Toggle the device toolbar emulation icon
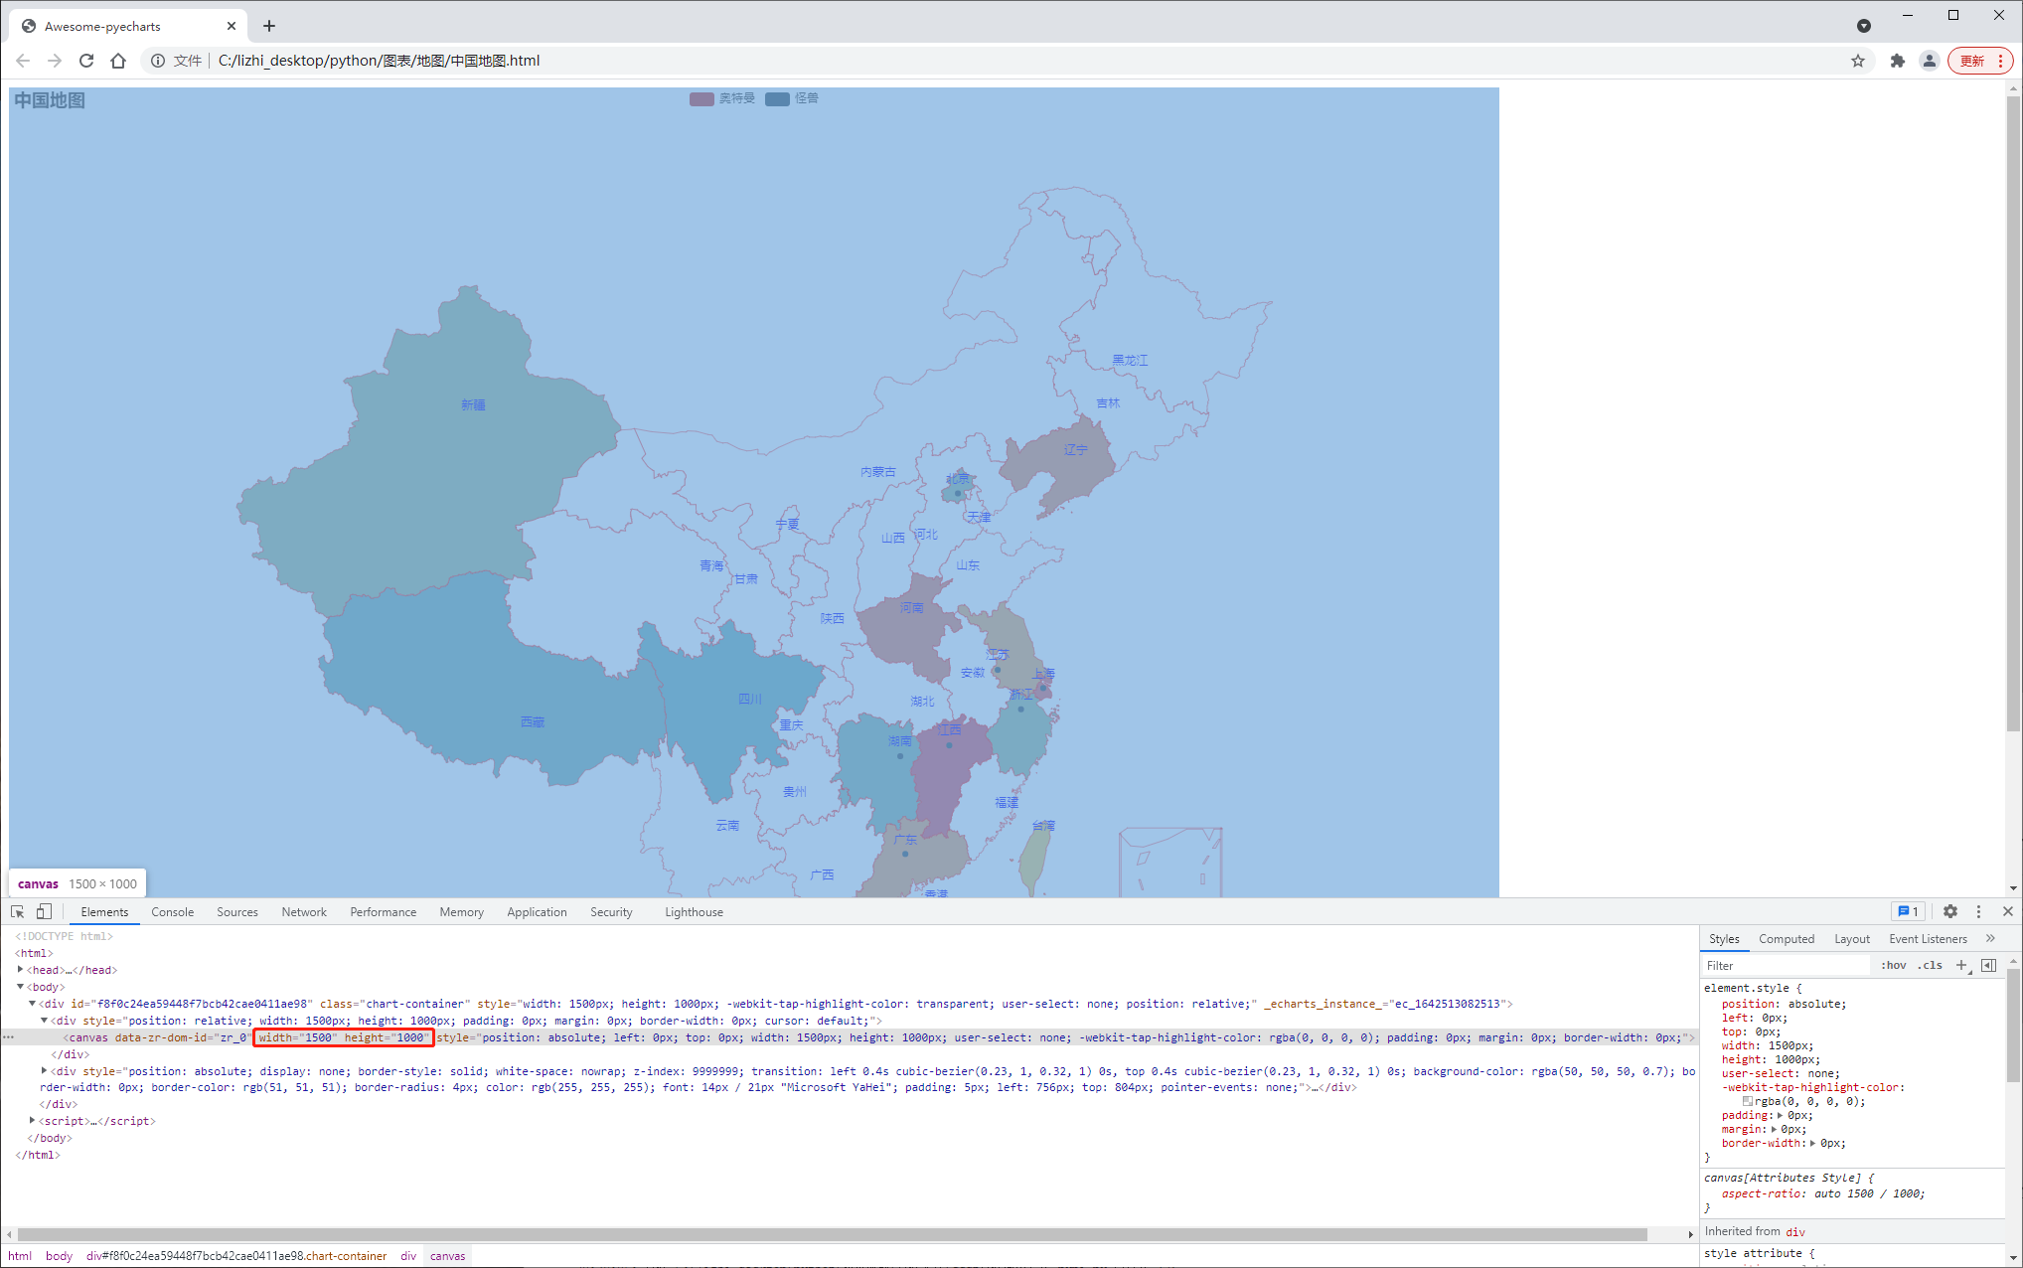The image size is (2023, 1268). [x=43, y=911]
